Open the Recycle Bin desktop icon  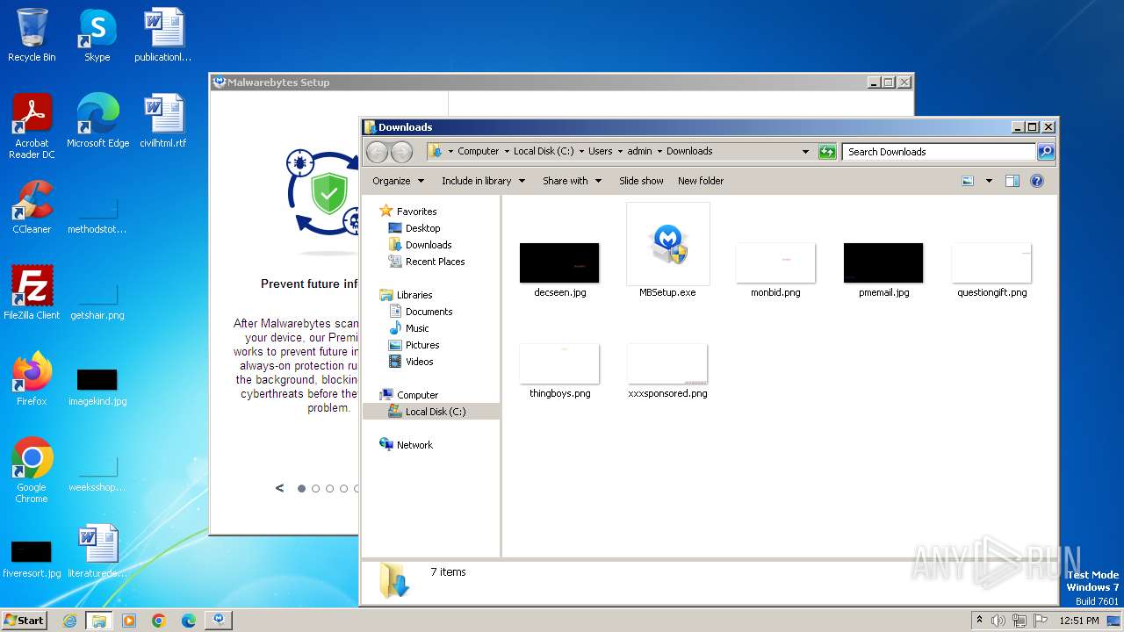pyautogui.click(x=32, y=35)
